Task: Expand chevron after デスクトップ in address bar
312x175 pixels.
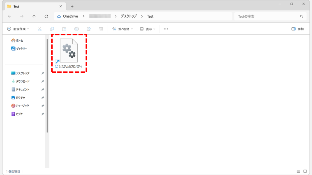Action: (x=142, y=16)
